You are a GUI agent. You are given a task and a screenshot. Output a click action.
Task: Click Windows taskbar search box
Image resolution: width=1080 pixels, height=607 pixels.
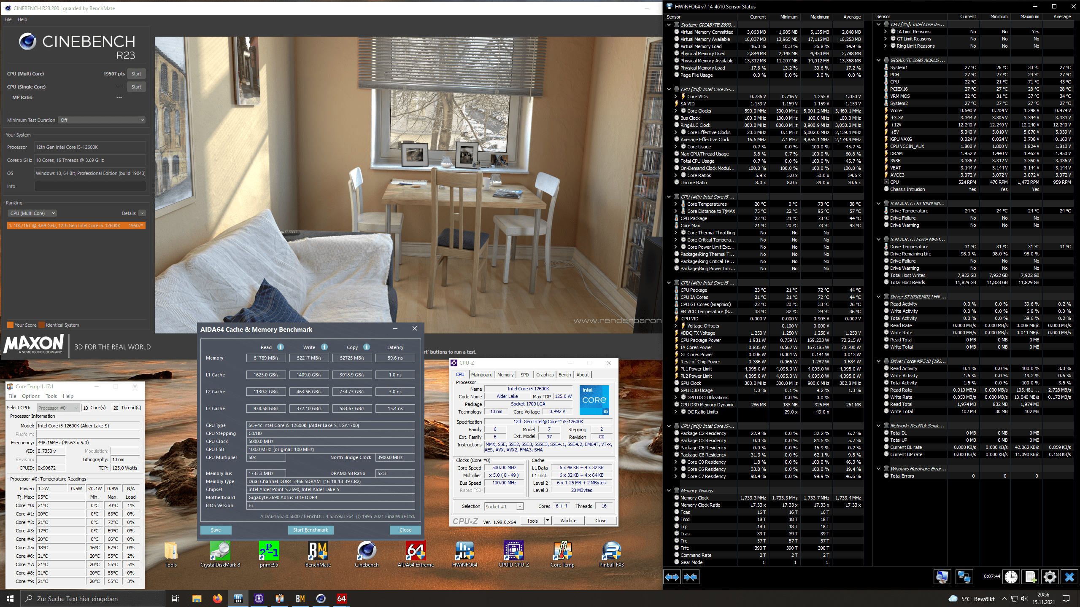tap(93, 599)
